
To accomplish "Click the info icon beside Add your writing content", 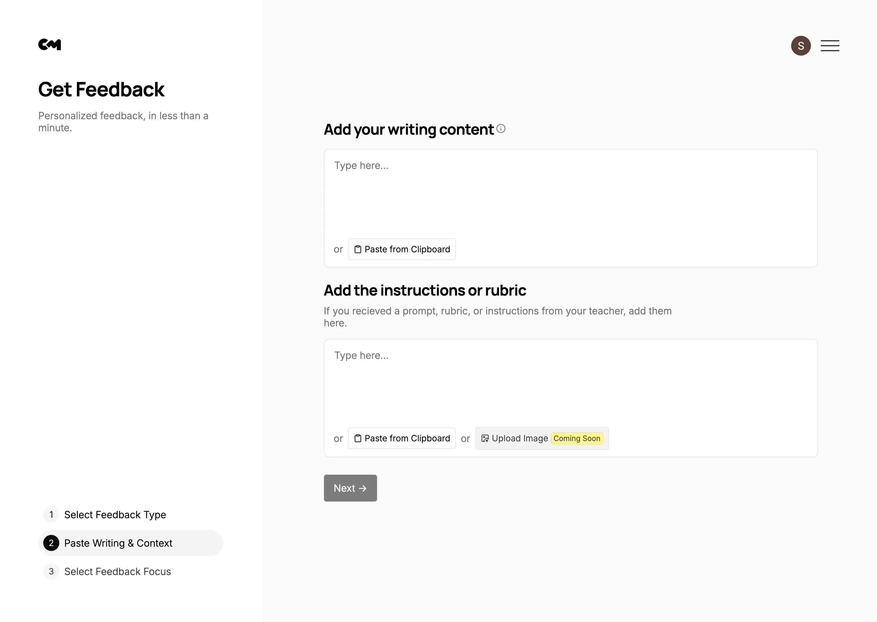I will point(501,129).
